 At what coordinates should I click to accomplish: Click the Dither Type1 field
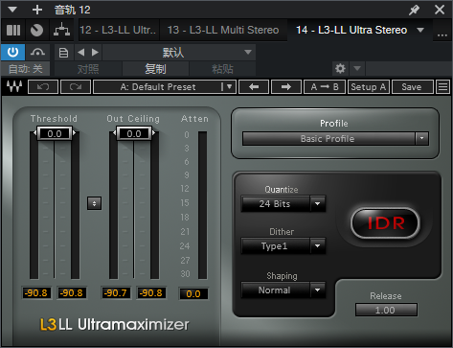tap(275, 245)
